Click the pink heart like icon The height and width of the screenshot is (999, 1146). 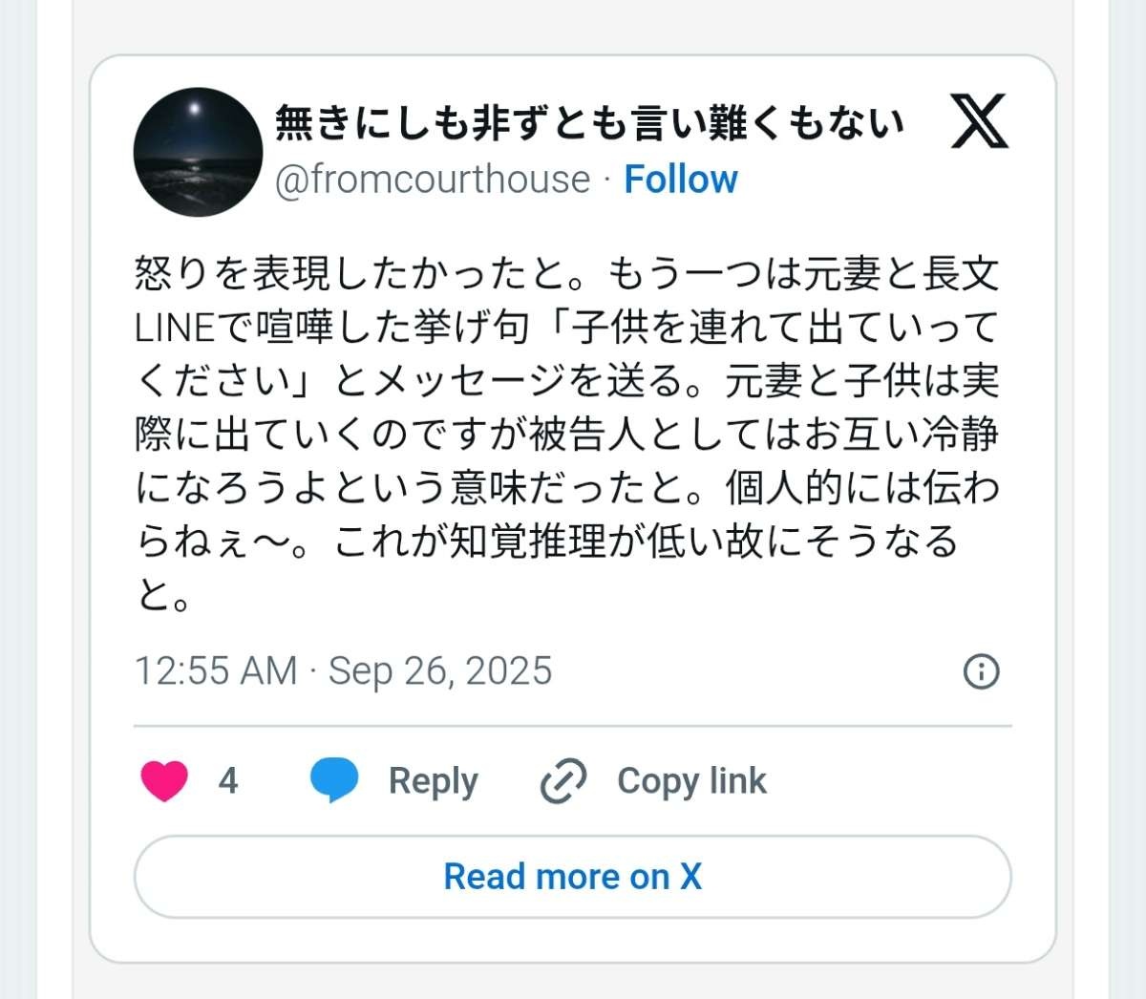coord(164,780)
